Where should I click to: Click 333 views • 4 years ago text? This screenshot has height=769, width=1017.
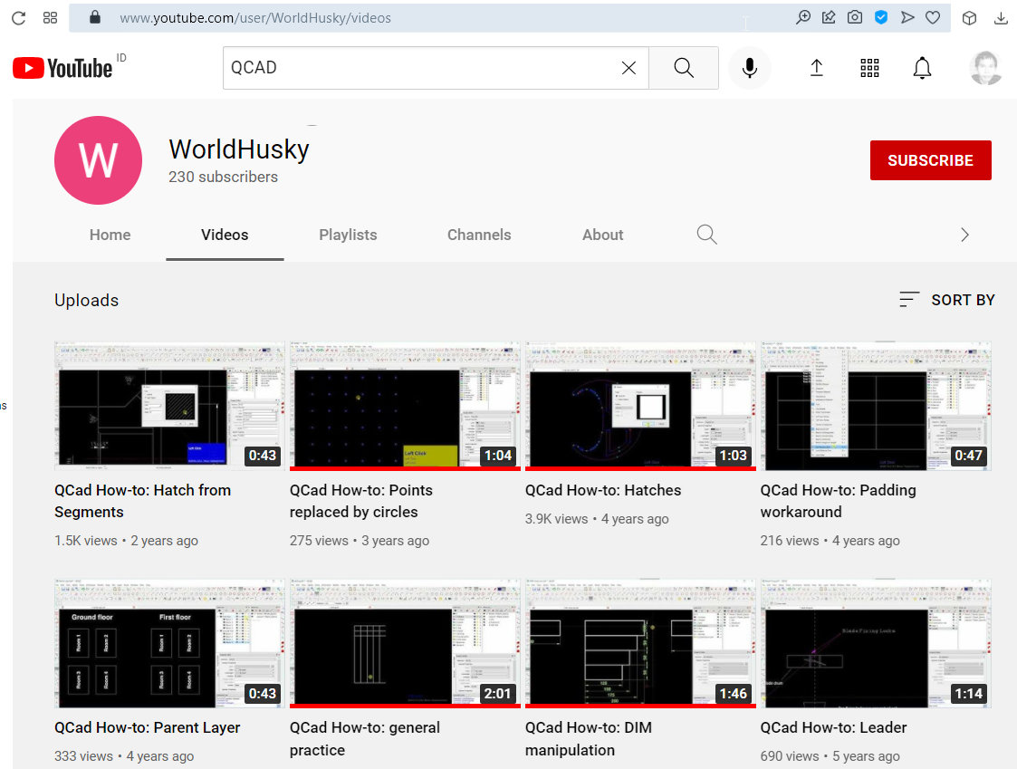click(124, 756)
